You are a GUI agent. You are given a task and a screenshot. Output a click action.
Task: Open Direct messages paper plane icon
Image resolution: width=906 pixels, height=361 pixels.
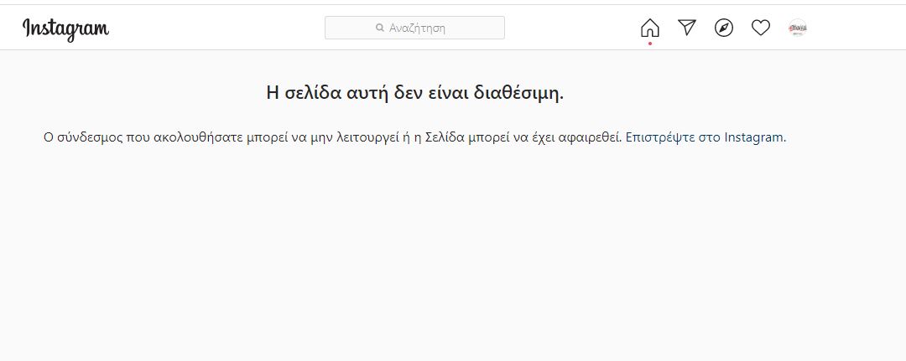click(x=687, y=28)
